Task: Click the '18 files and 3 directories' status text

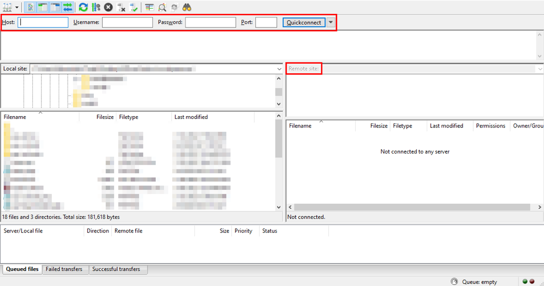Action: [x=61, y=217]
